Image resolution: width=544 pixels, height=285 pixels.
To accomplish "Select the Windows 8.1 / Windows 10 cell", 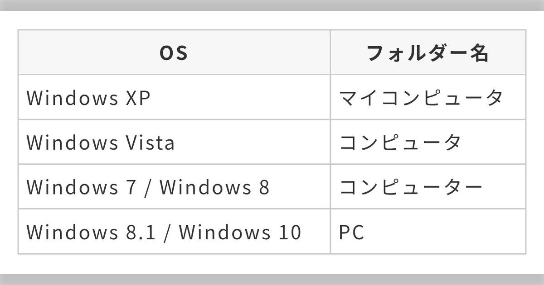I will click(164, 232).
